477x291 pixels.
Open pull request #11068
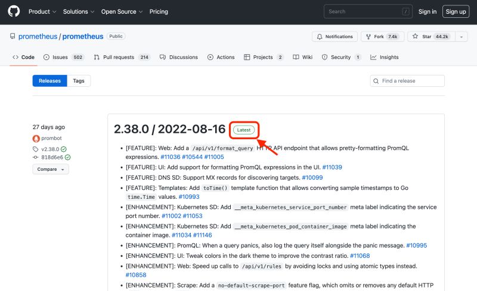coord(360,256)
